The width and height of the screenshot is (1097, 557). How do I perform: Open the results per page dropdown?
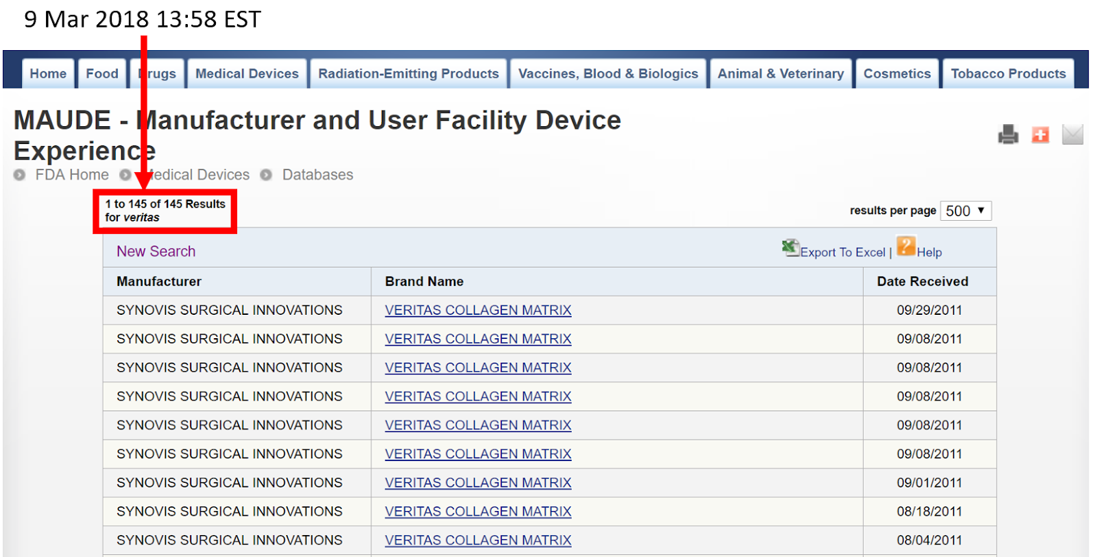point(965,211)
